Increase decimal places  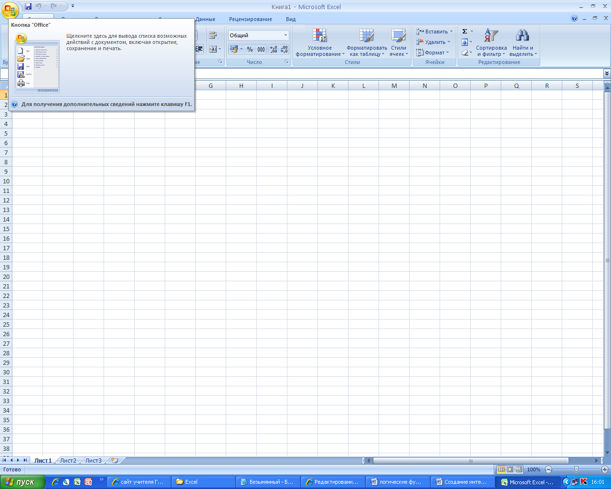274,49
